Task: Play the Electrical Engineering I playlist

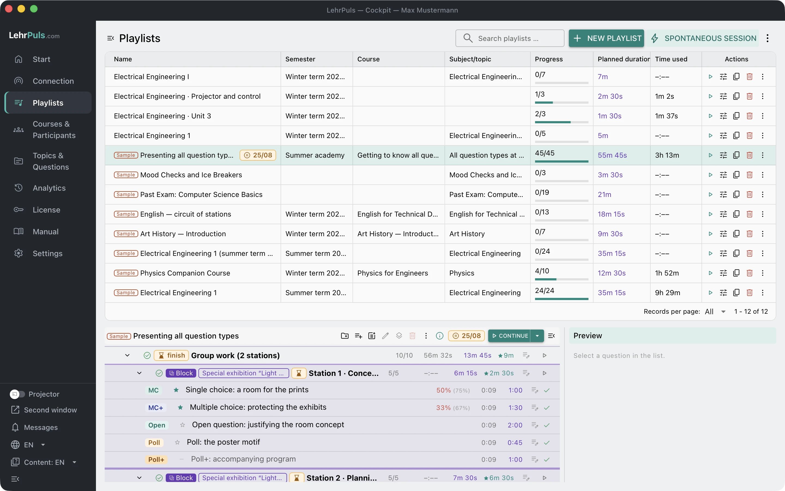Action: [710, 77]
